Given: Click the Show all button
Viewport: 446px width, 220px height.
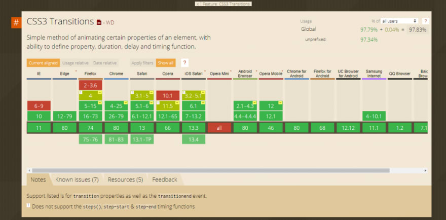Looking at the screenshot, I should pyautogui.click(x=166, y=63).
